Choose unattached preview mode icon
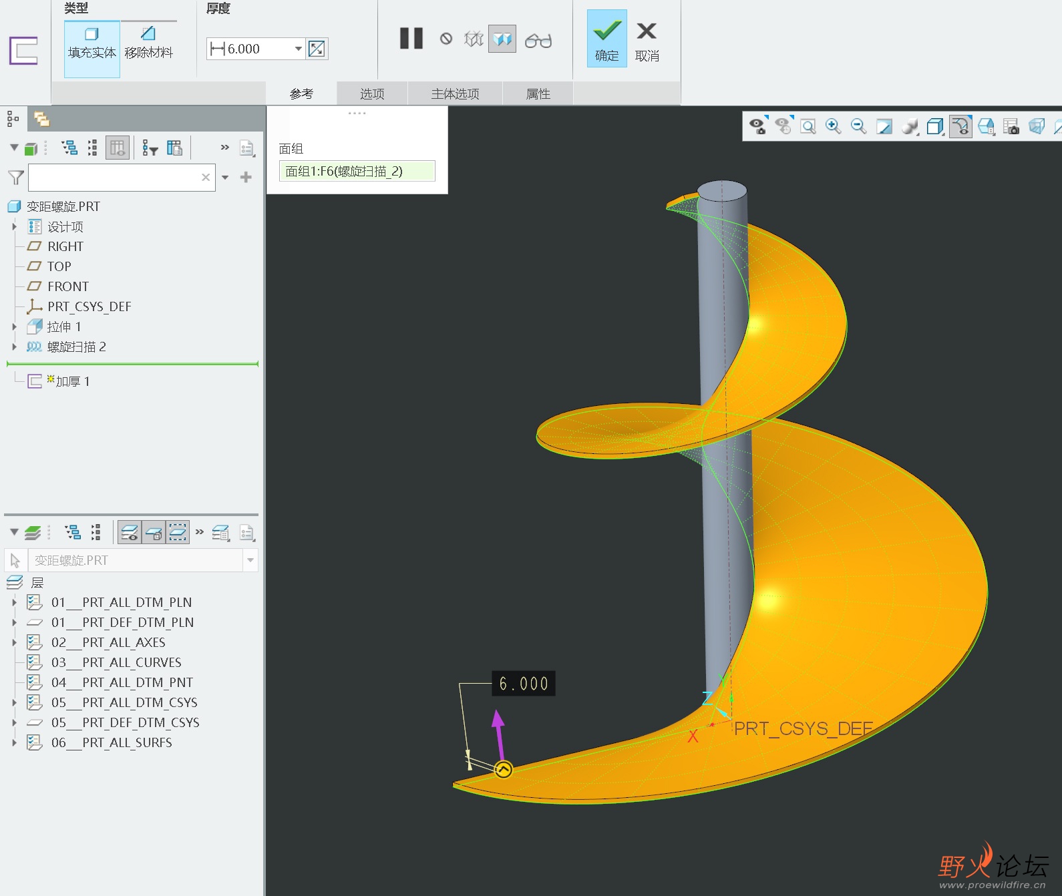Viewport: 1062px width, 896px height. (x=474, y=39)
